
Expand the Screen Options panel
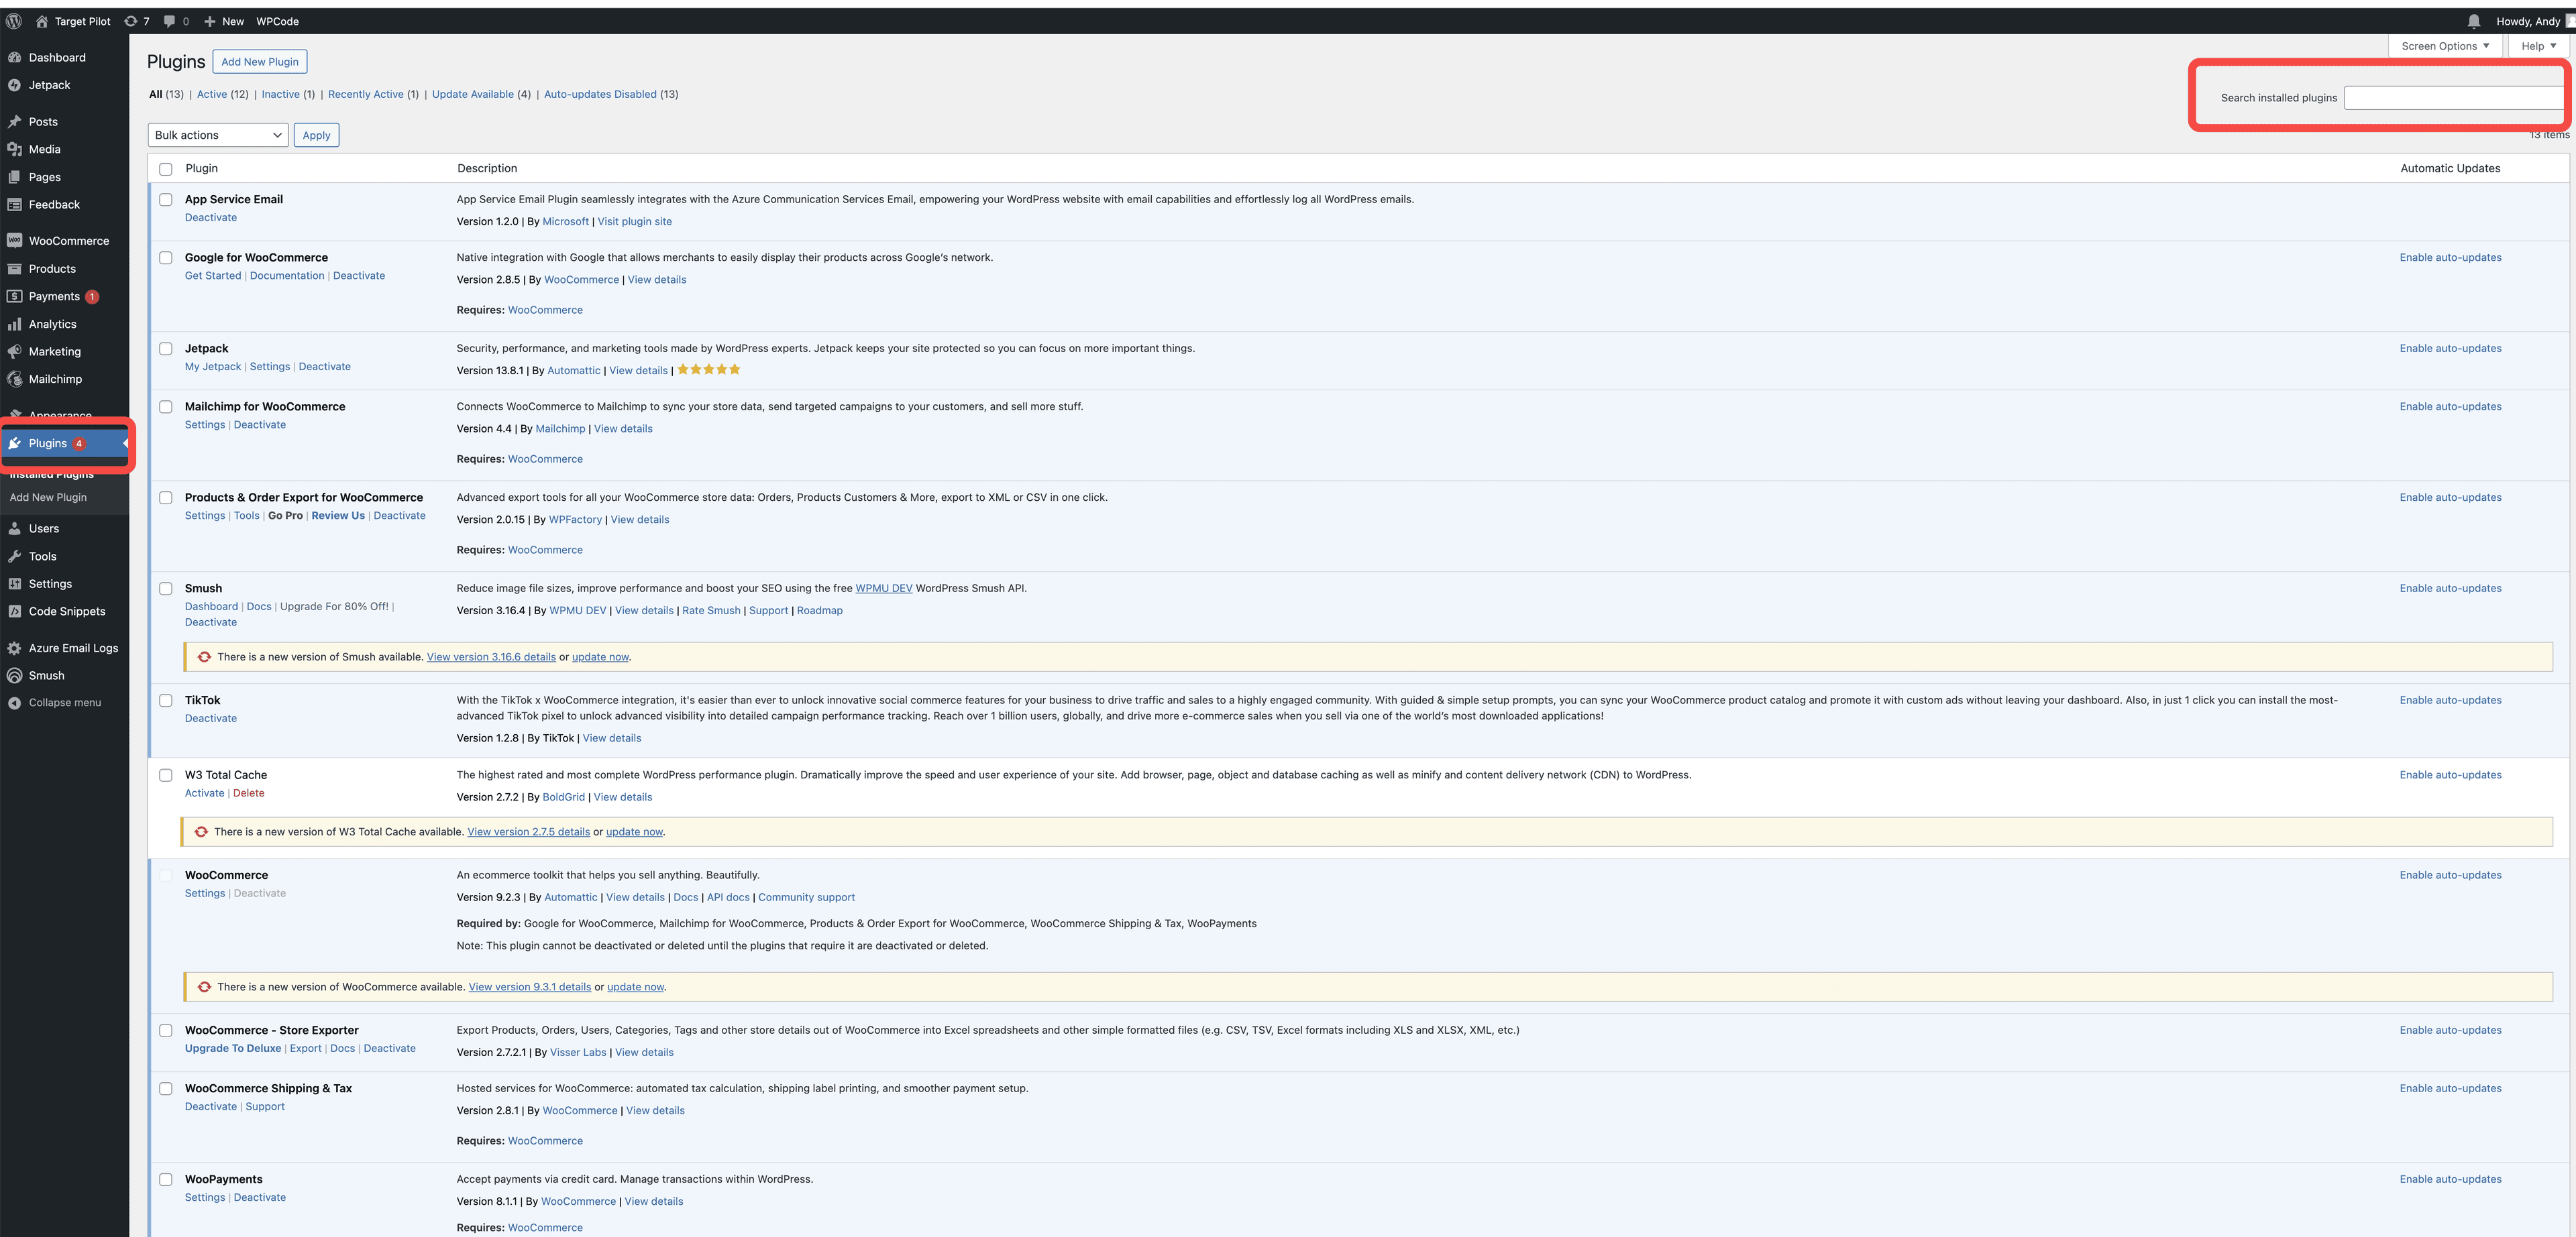click(2444, 45)
